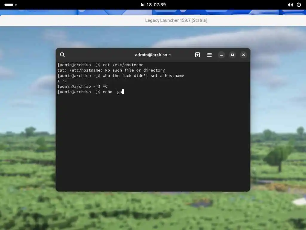The width and height of the screenshot is (306, 230).
Task: Click the "No such file or directory" error line
Action: coord(111,70)
